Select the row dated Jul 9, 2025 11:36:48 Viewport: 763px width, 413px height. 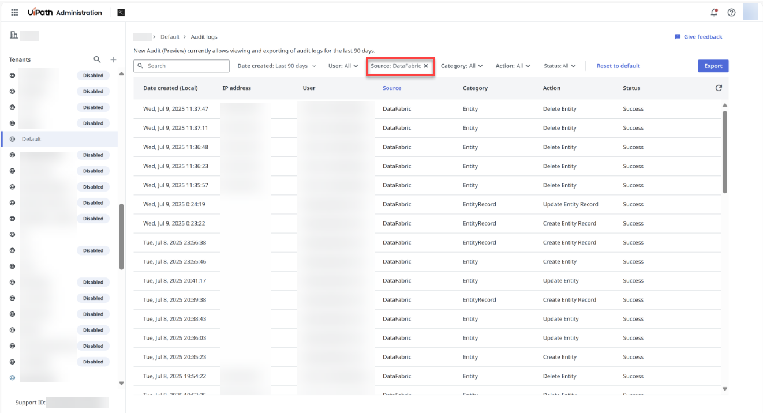point(428,147)
